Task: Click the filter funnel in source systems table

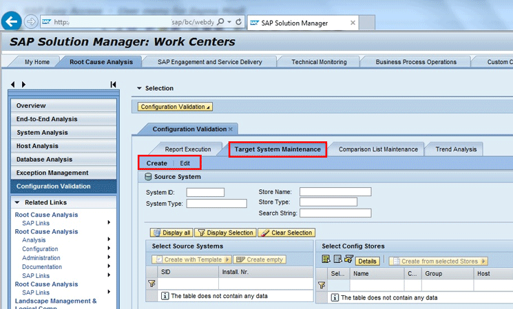Action: point(151,284)
